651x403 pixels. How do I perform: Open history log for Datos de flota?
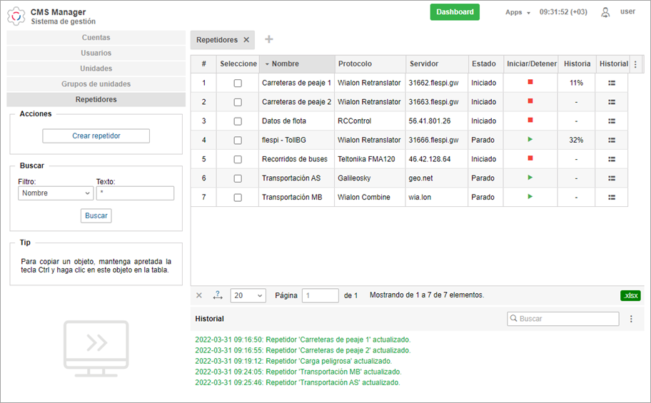[x=612, y=121]
